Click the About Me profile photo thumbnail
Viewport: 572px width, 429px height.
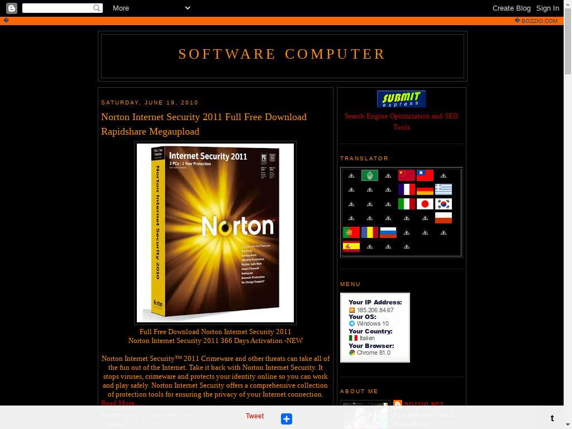[365, 415]
